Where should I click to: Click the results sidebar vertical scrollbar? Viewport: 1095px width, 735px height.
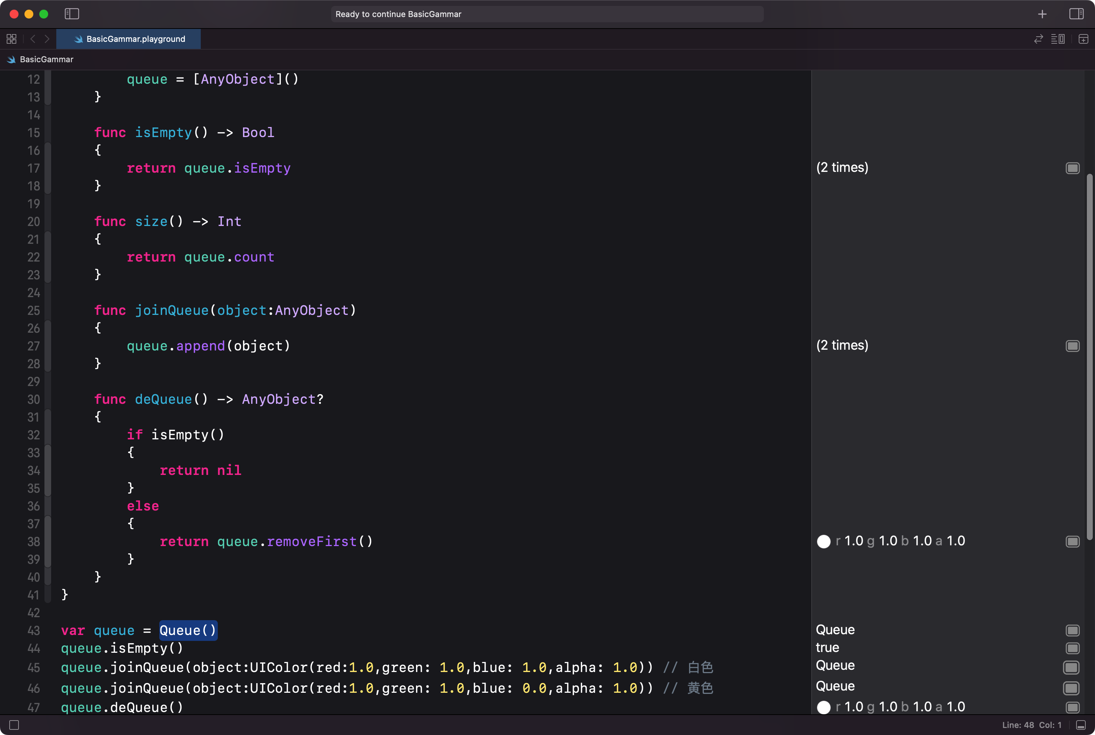[1089, 356]
